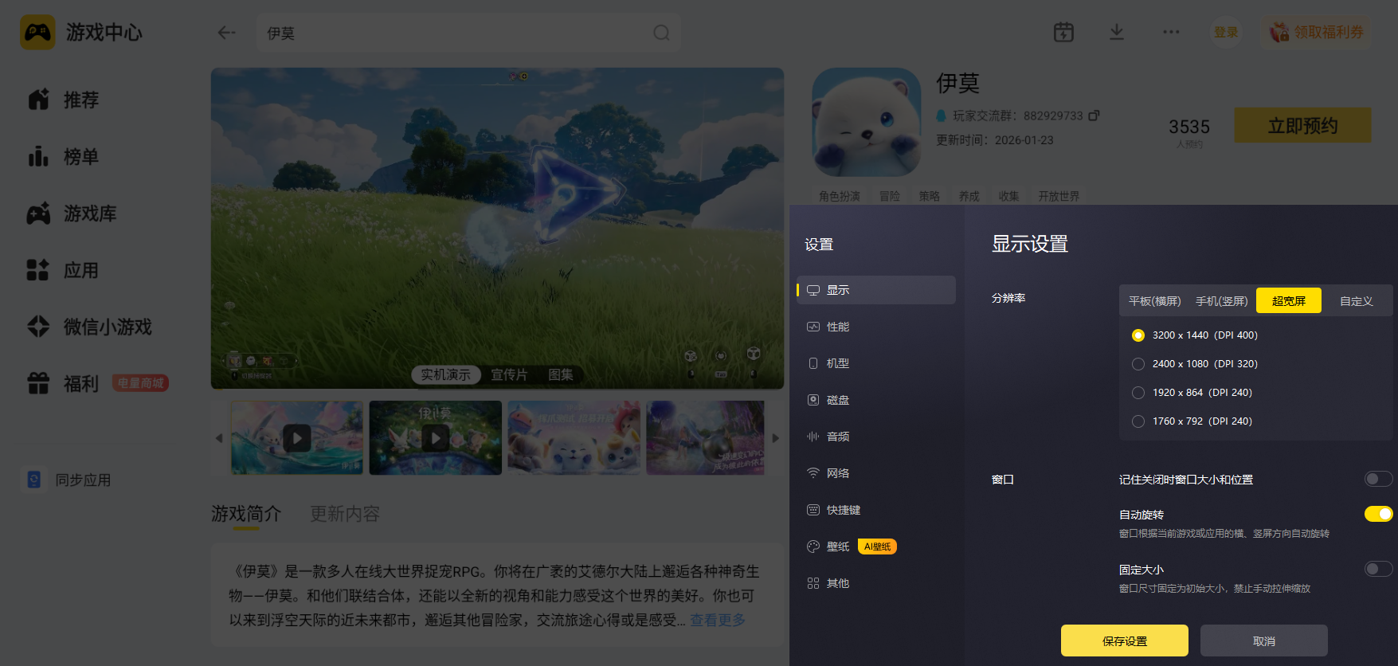Show previous thumbnails with left arrow

[x=219, y=438]
